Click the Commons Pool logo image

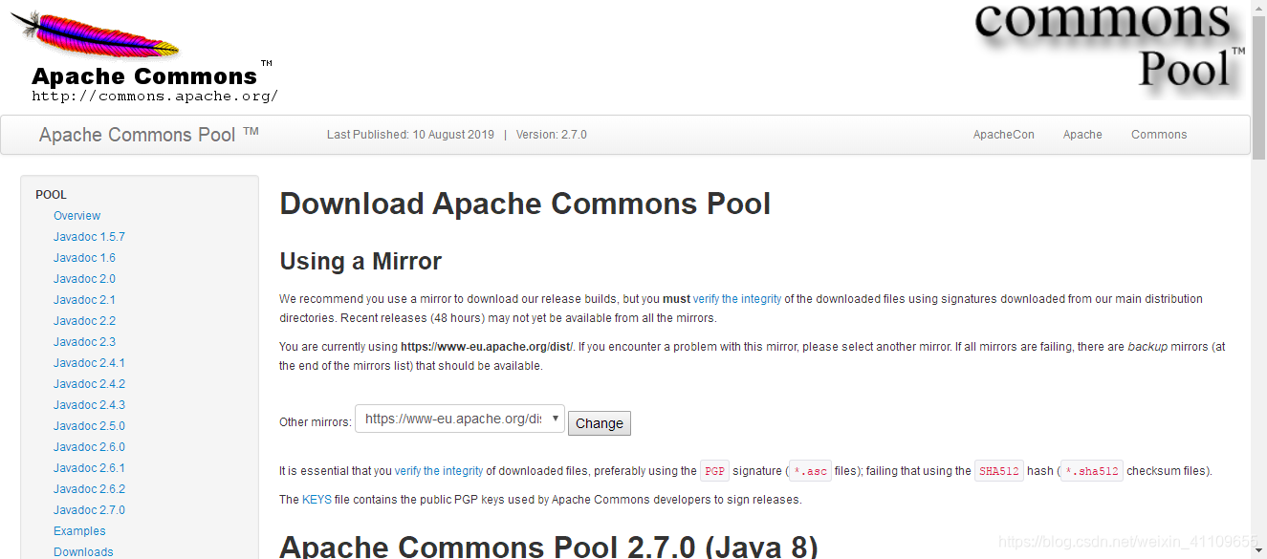[1109, 48]
